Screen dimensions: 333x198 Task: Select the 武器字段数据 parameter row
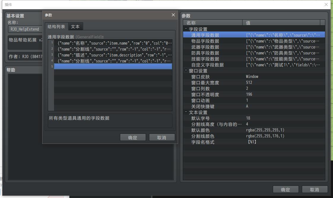tap(254, 47)
